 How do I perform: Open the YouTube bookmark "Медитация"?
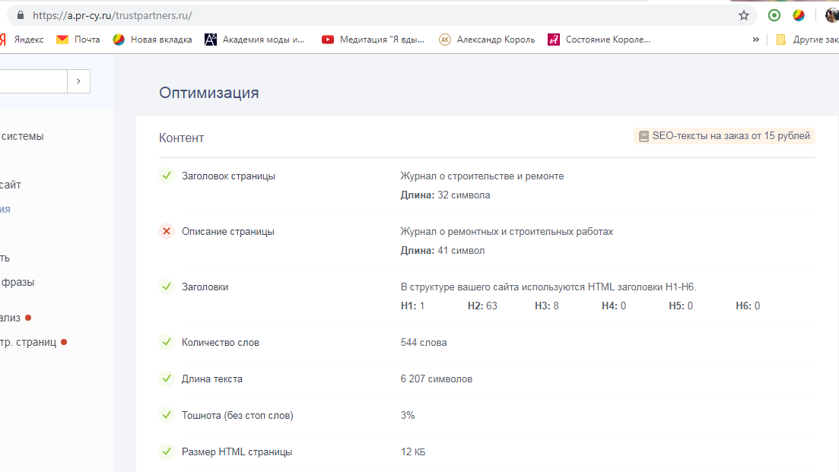point(373,40)
